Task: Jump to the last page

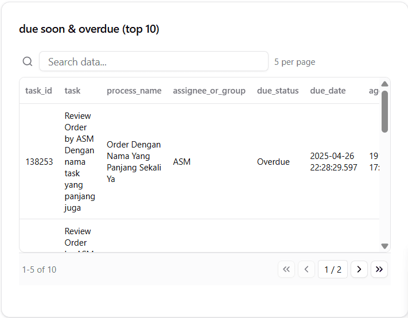Action: 379,269
